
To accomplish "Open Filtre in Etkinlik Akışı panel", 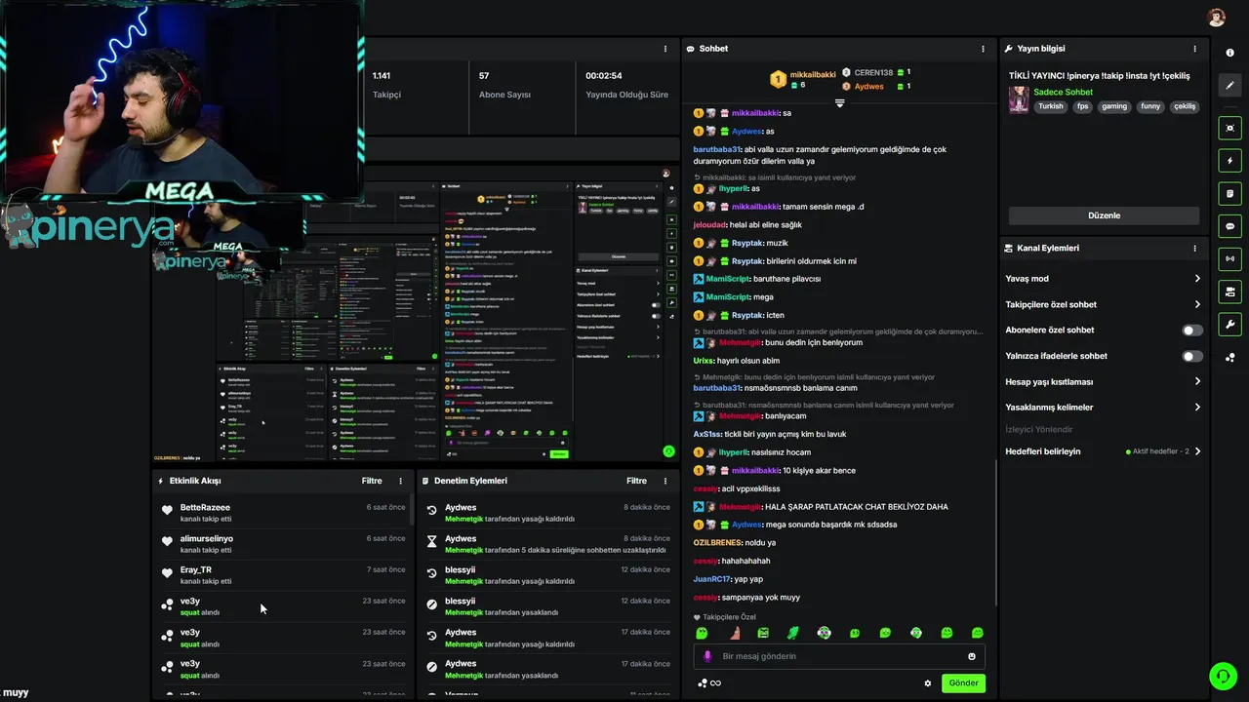I will click(372, 481).
